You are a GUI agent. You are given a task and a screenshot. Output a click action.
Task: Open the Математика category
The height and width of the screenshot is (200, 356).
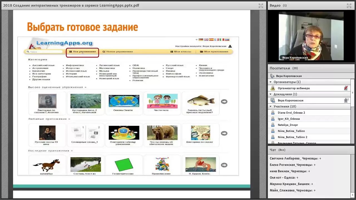(107, 68)
